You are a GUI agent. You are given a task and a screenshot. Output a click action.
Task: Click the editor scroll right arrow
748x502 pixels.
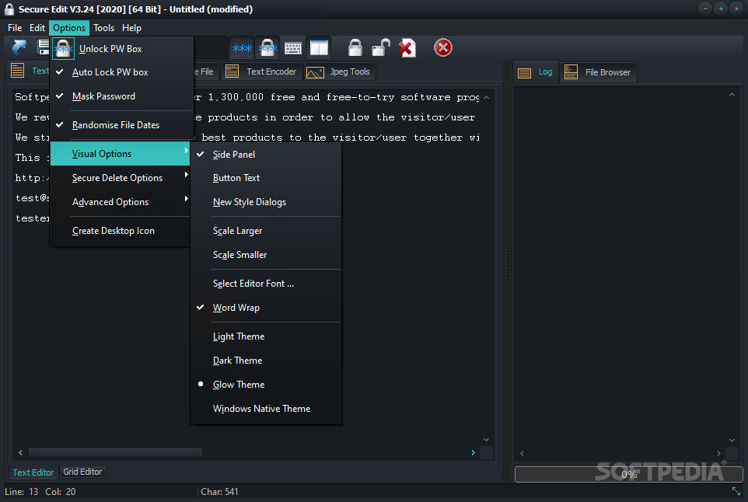click(473, 452)
